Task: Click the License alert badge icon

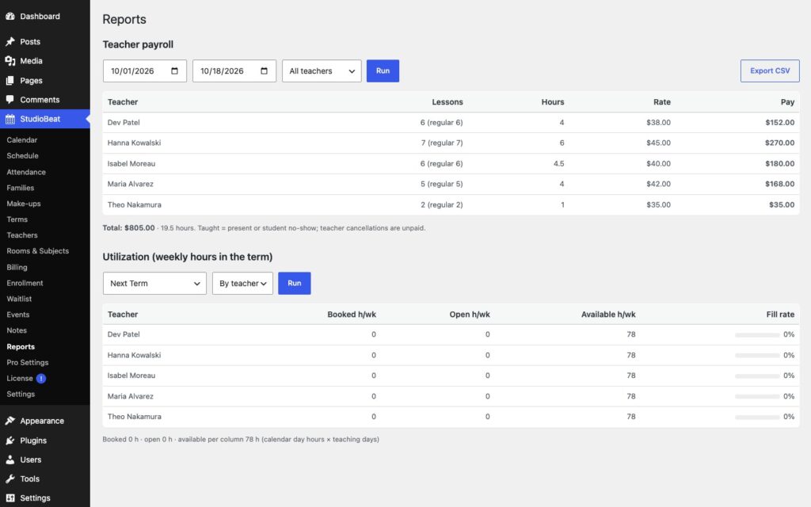Action: (x=41, y=378)
